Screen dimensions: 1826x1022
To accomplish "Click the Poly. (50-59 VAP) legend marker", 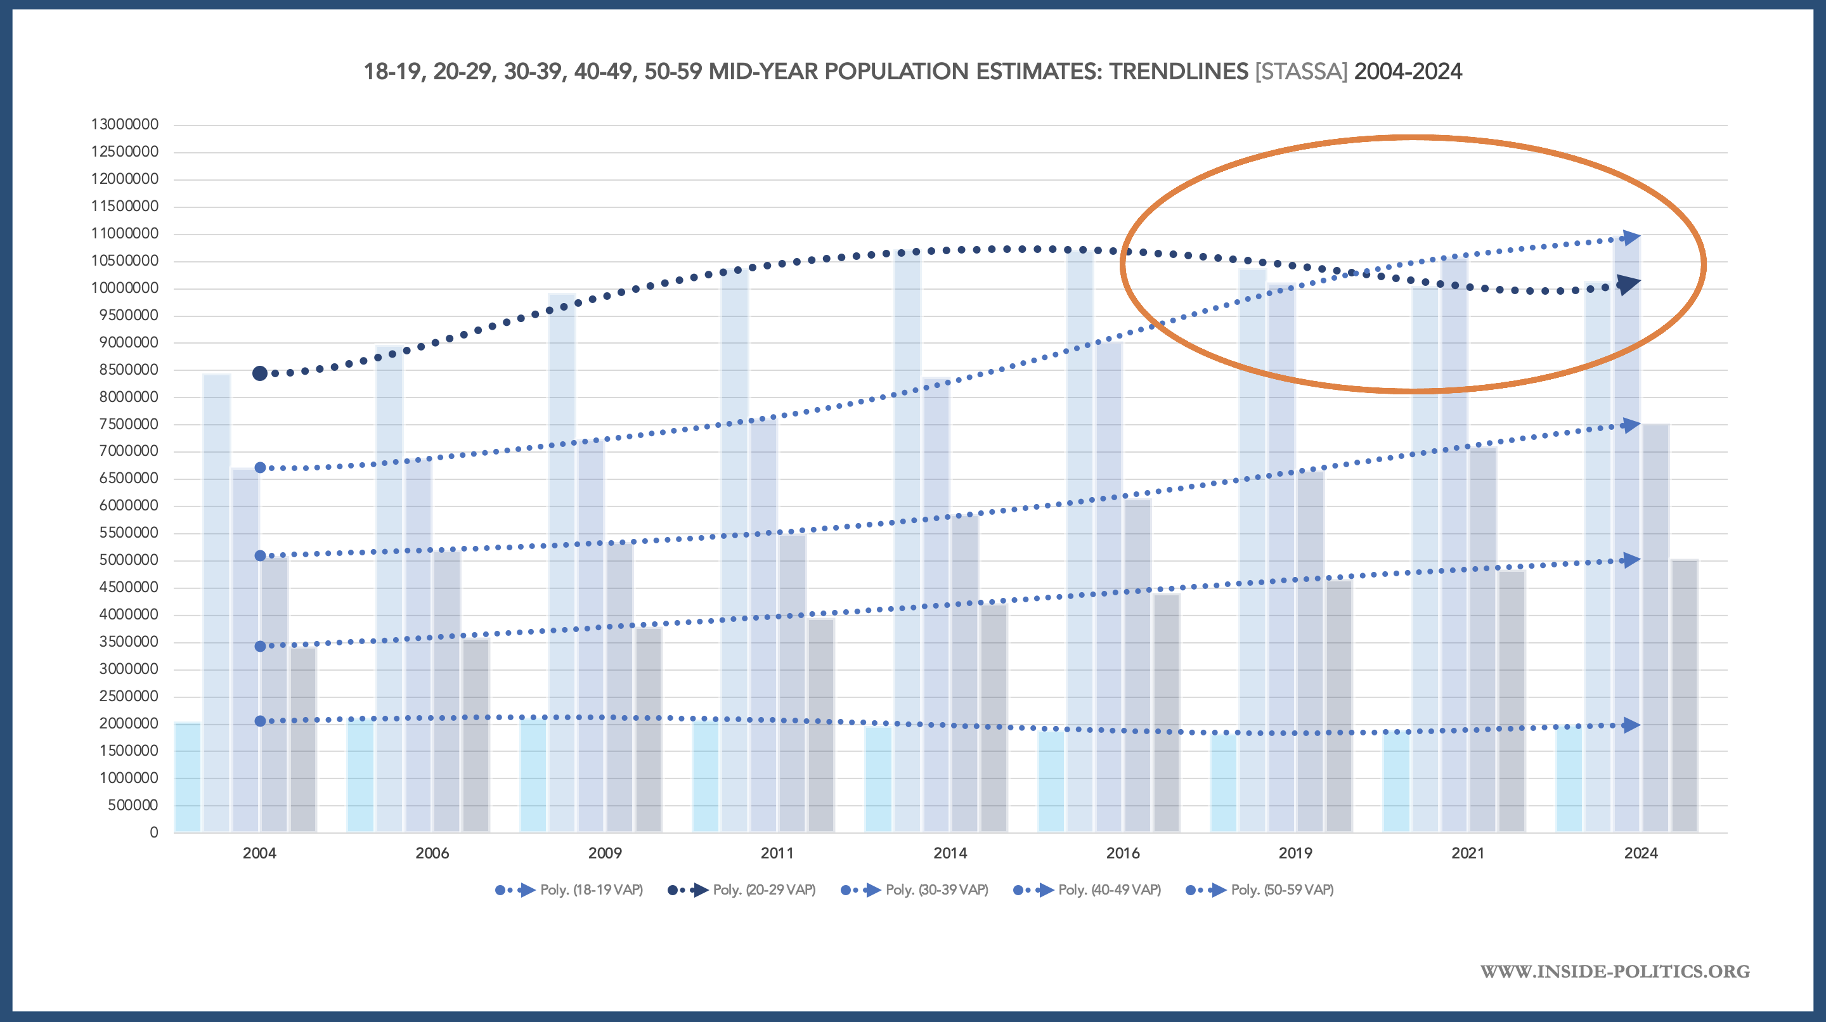I will click(1206, 890).
